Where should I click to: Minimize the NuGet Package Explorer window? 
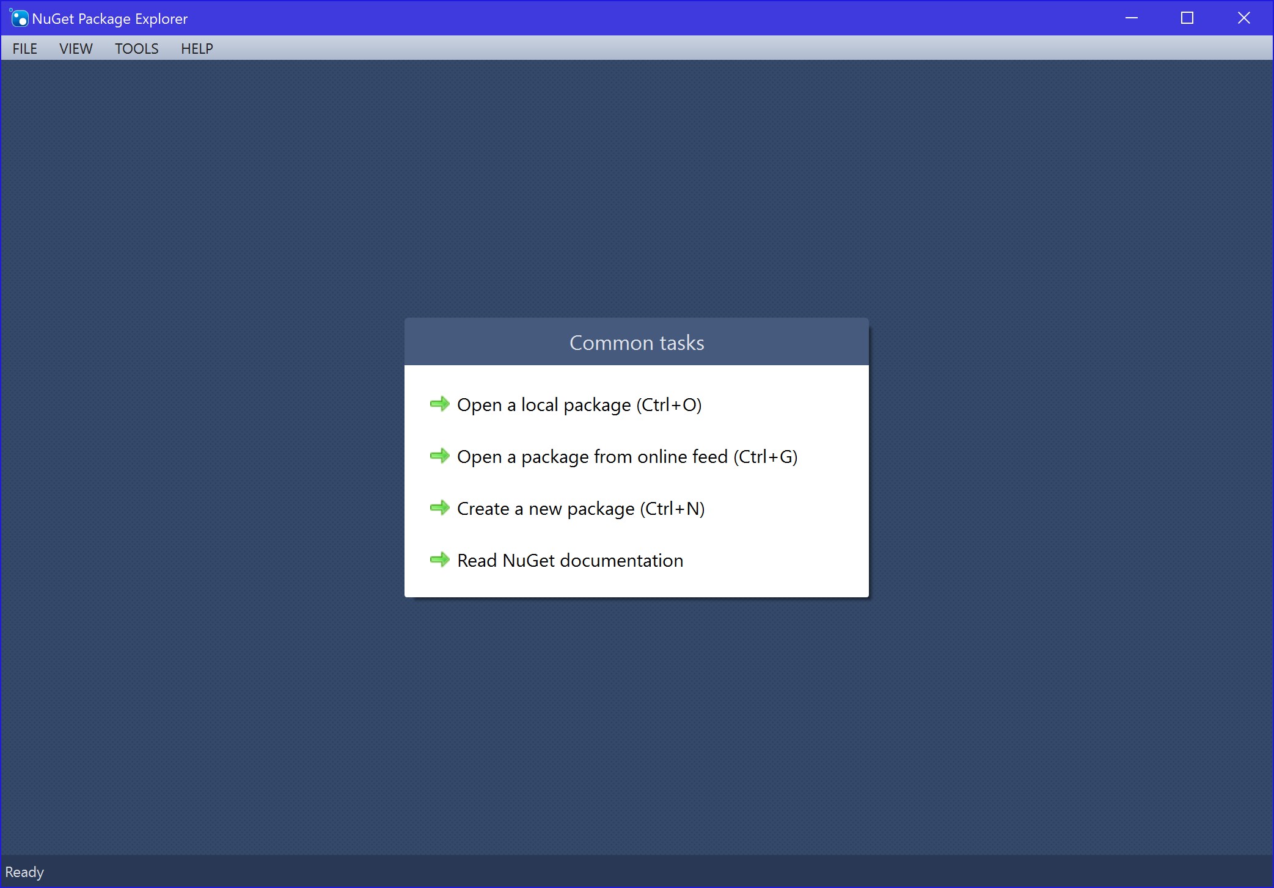coord(1131,18)
